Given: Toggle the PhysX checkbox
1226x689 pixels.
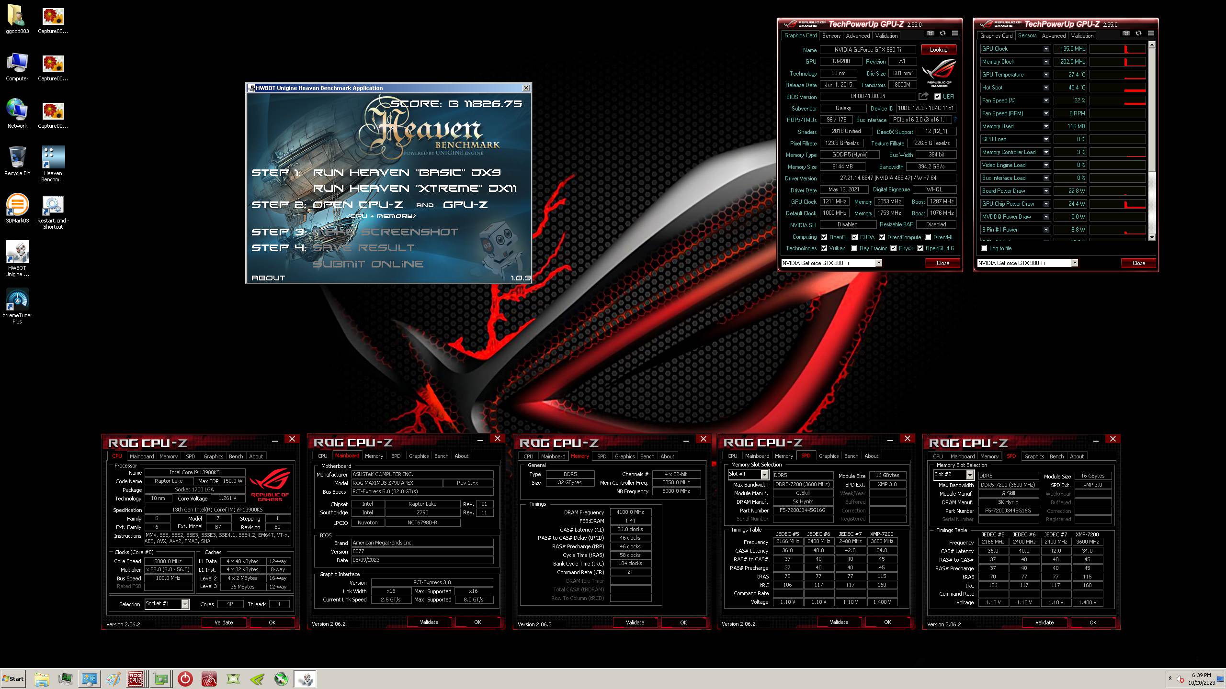Looking at the screenshot, I should click(x=894, y=248).
